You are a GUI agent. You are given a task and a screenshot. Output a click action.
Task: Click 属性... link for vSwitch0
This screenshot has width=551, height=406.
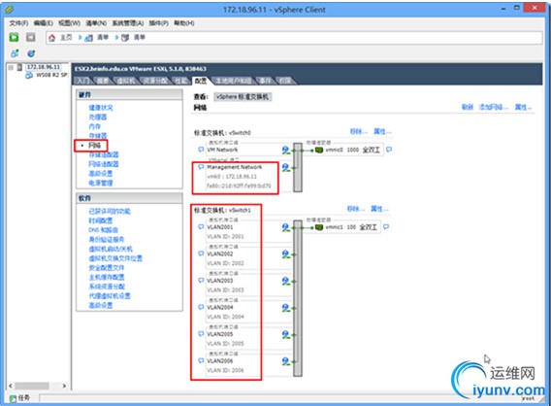coord(382,131)
